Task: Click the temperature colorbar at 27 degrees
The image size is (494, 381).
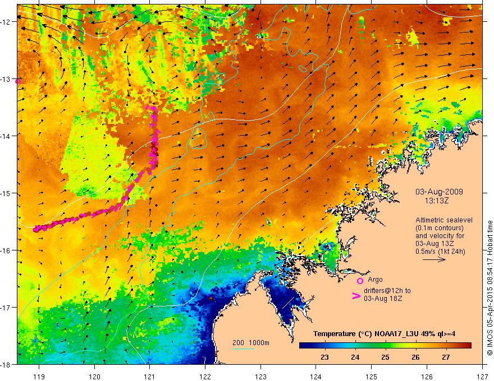Action: click(x=446, y=346)
